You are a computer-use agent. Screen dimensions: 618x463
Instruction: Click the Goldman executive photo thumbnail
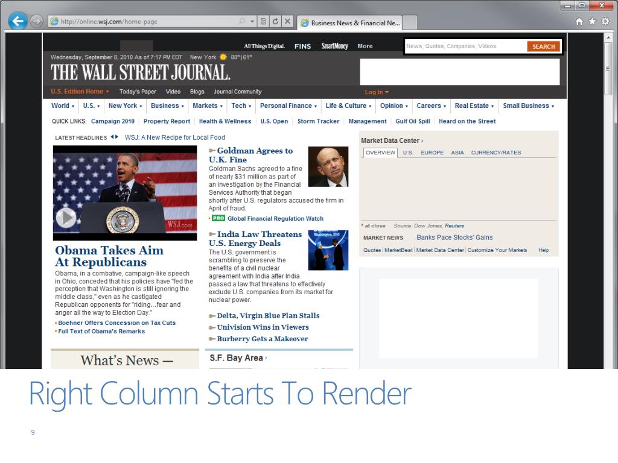click(328, 166)
